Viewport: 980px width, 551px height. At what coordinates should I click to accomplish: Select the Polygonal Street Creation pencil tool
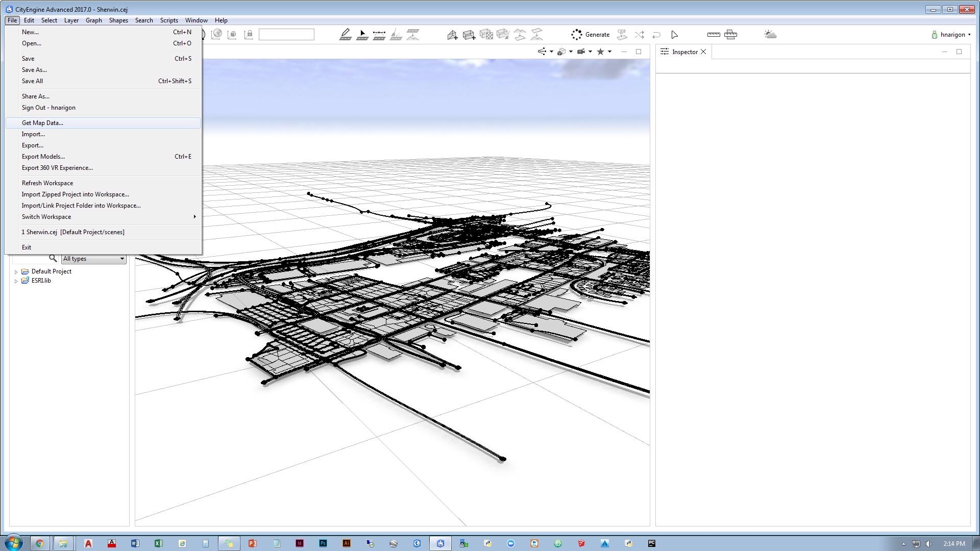coord(346,35)
